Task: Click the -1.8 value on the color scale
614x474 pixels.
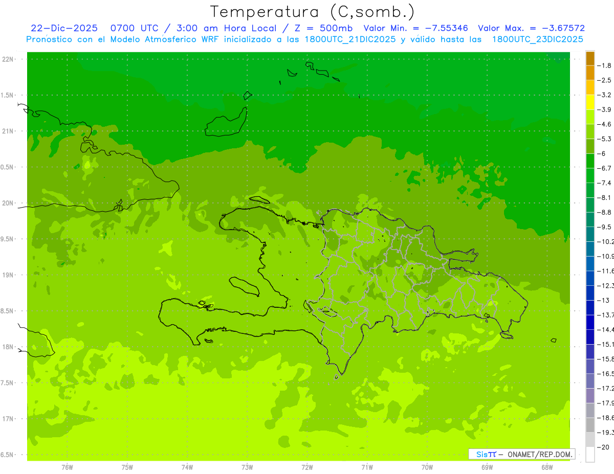Action: (x=605, y=65)
